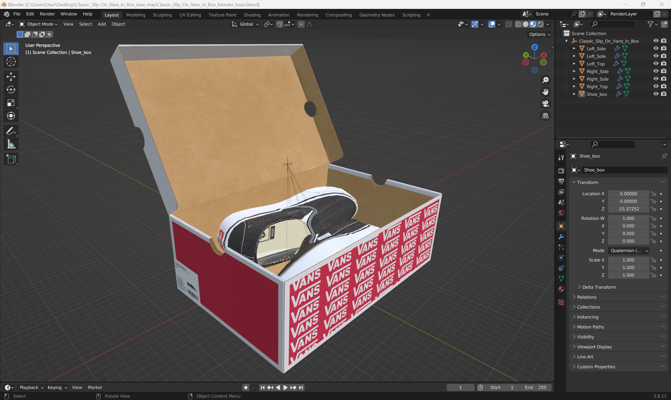Viewport: 671px width, 400px height.
Task: Expand the Collections panel
Action: [x=618, y=307]
